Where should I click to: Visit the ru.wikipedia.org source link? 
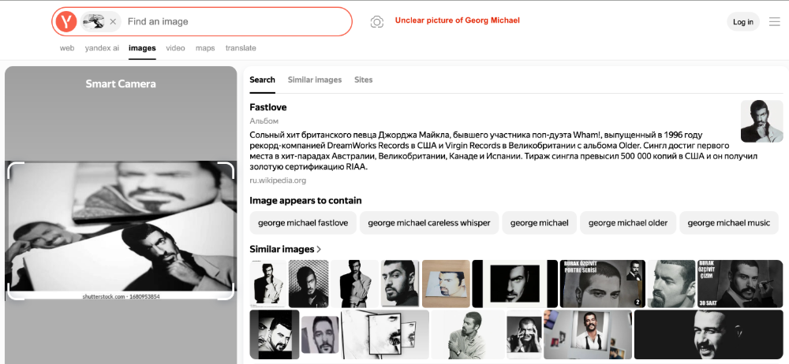point(278,180)
